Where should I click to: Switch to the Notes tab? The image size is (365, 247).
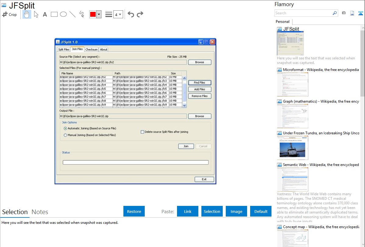click(x=40, y=212)
